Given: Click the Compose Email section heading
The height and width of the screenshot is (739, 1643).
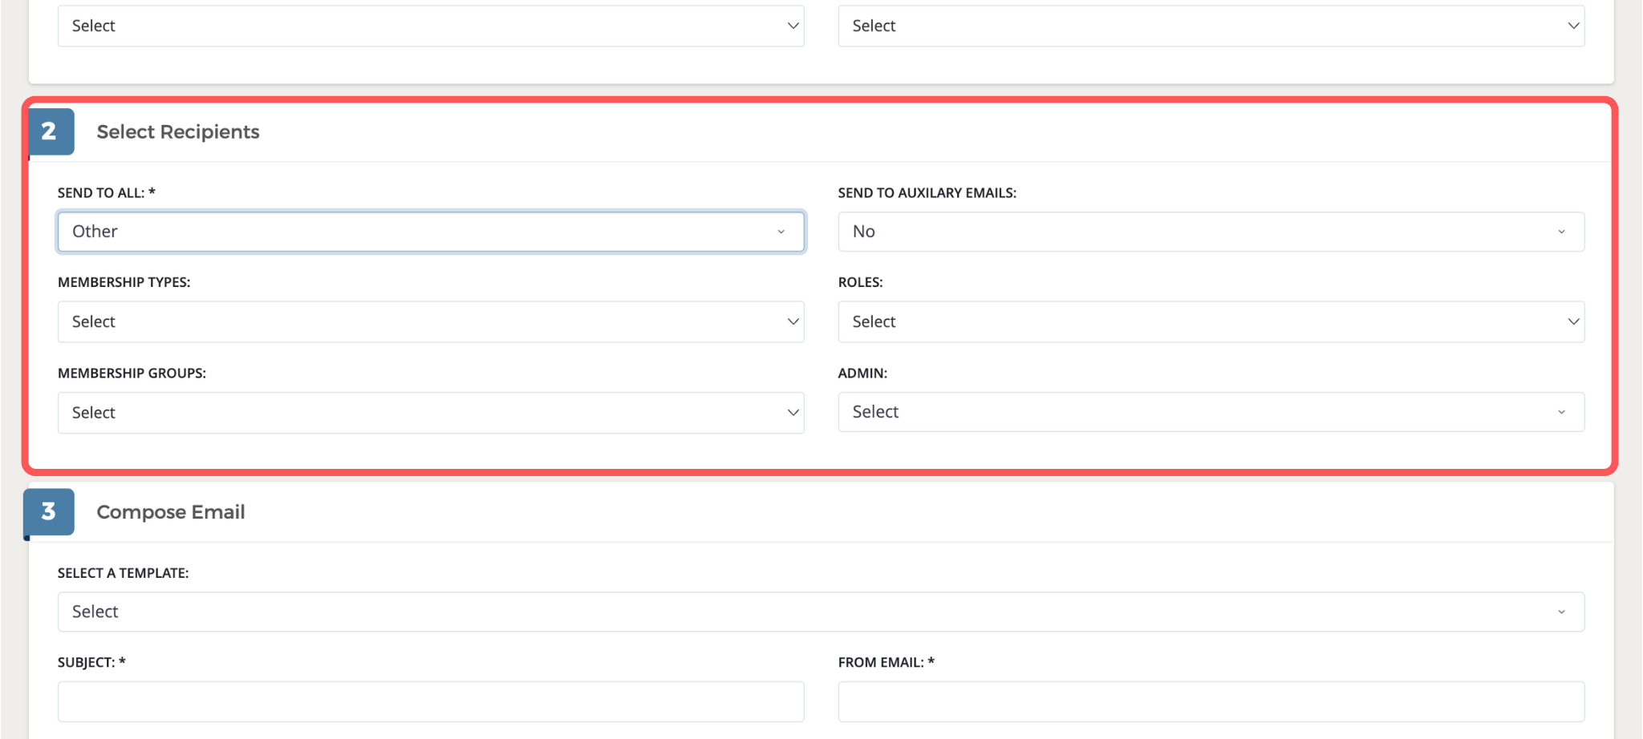Looking at the screenshot, I should [x=171, y=512].
